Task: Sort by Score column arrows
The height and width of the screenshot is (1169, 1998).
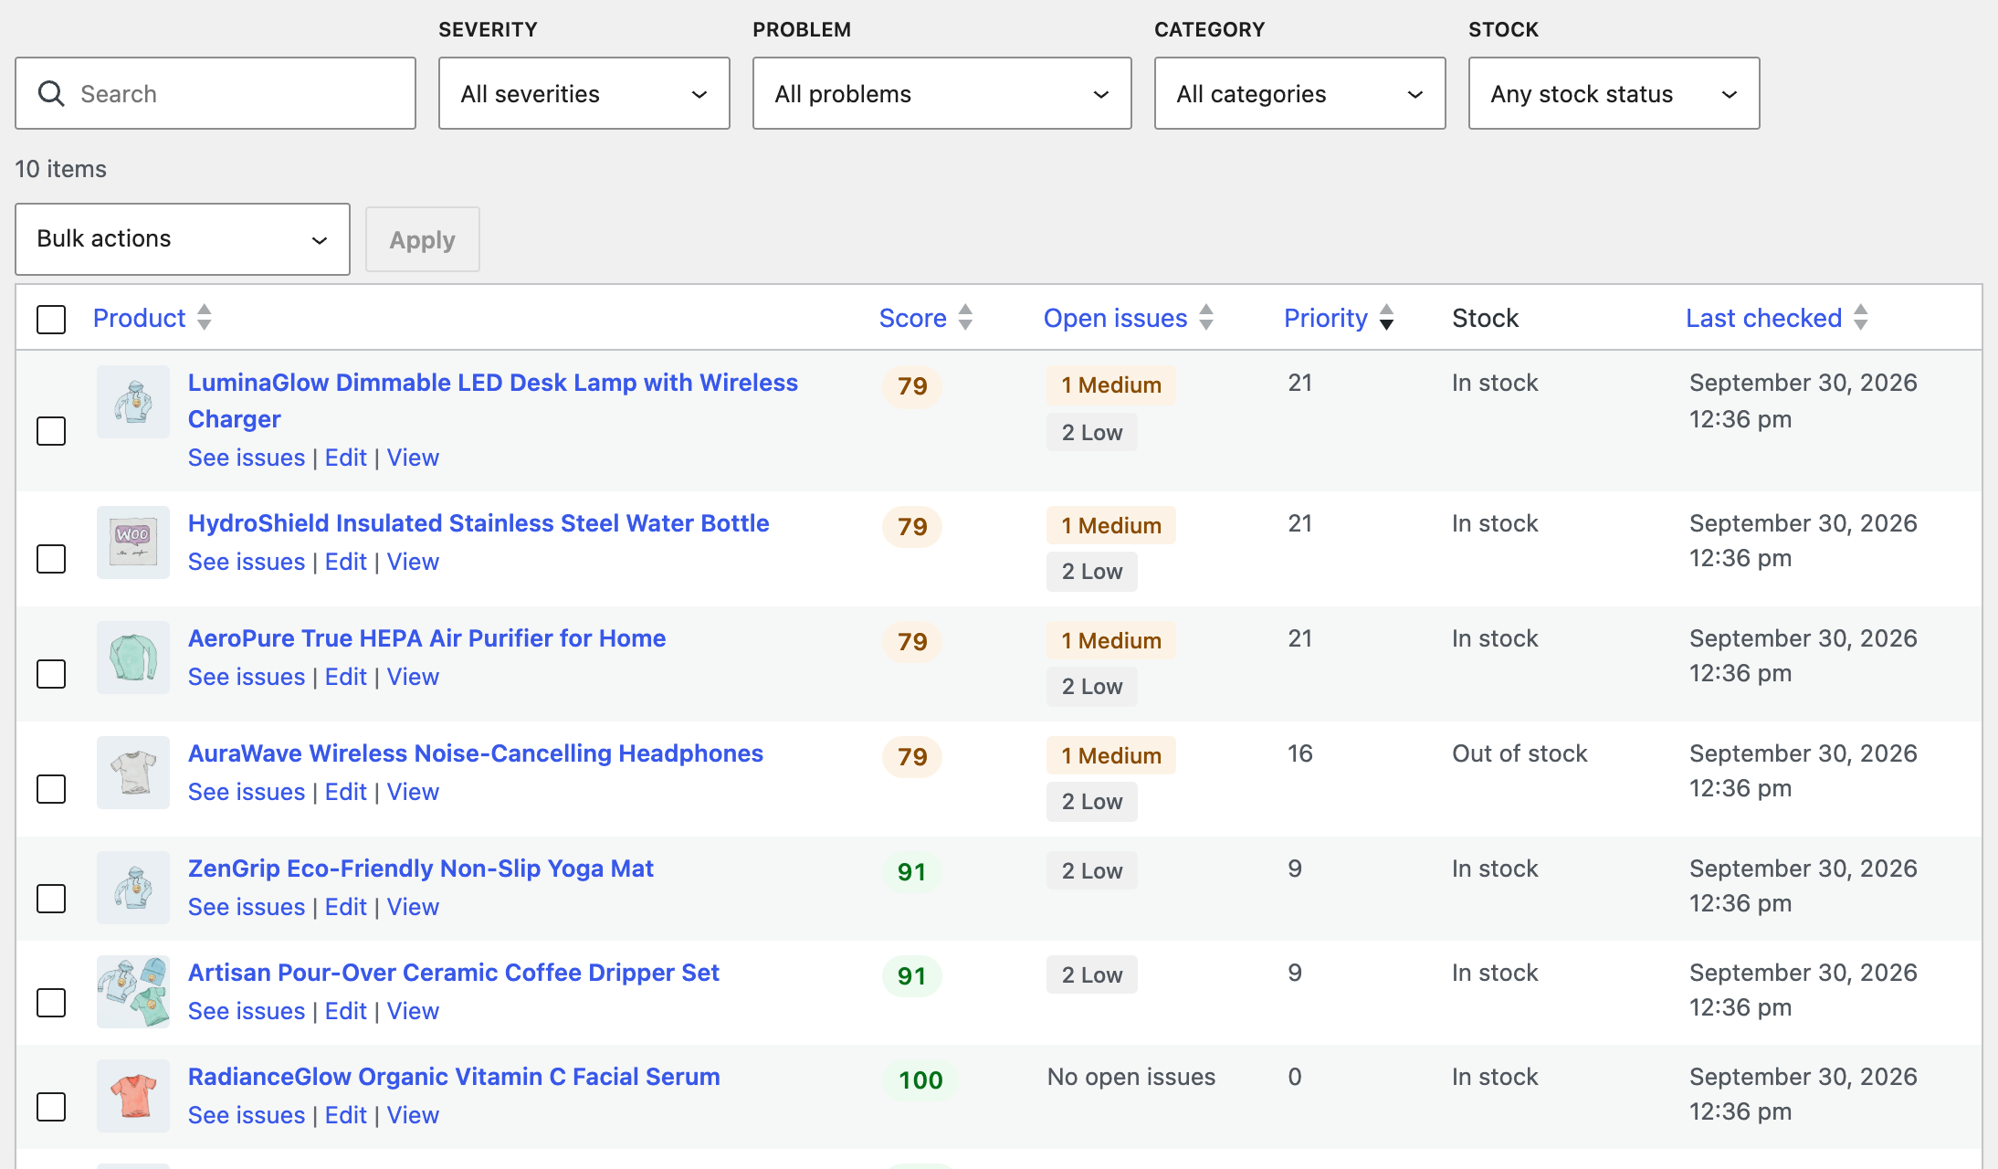Action: pos(965,318)
